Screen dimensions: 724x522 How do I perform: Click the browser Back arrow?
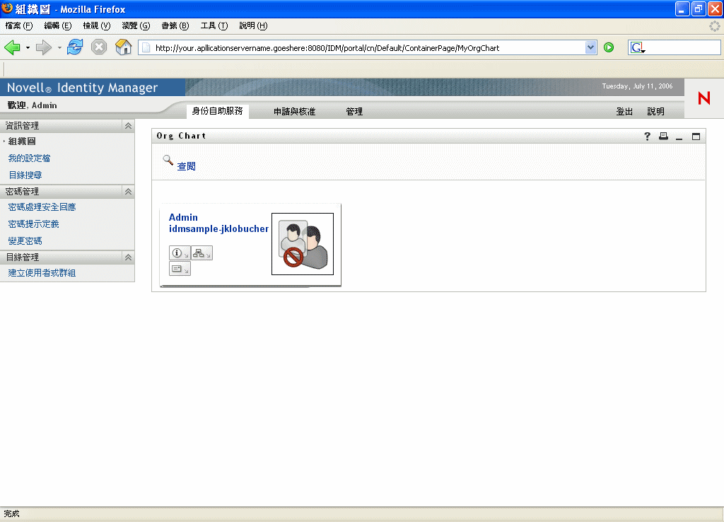click(x=12, y=47)
